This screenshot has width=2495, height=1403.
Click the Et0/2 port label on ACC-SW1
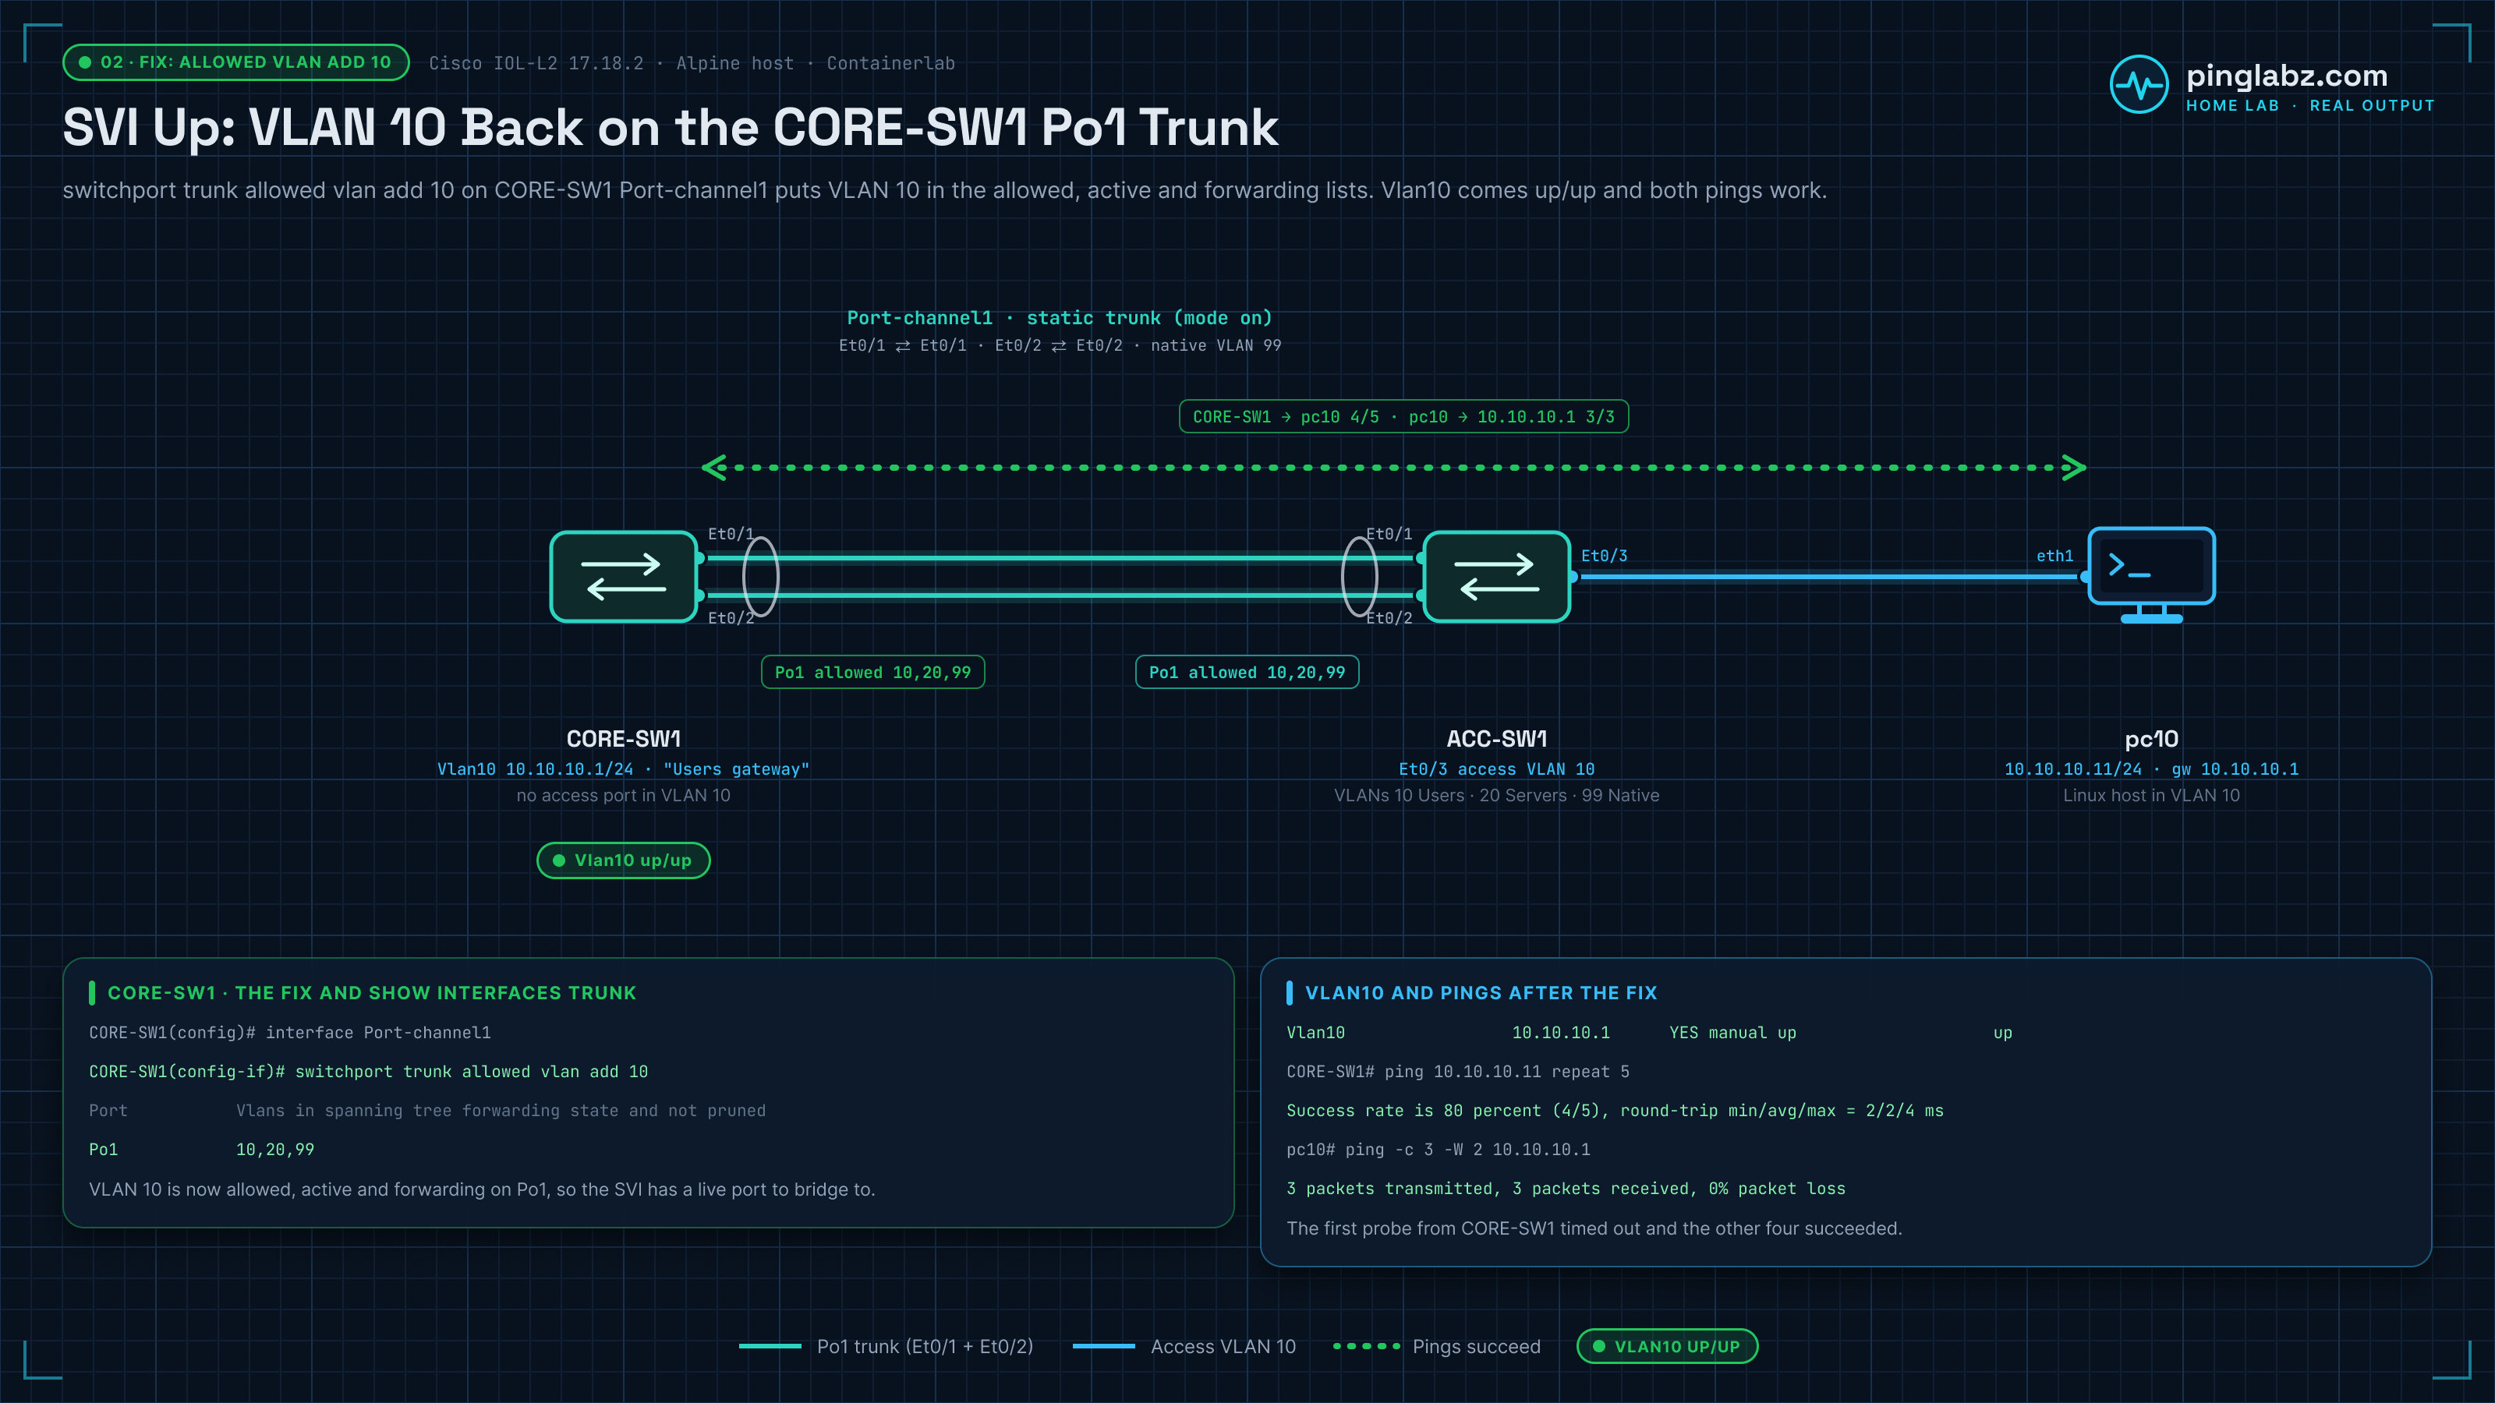click(x=1389, y=618)
